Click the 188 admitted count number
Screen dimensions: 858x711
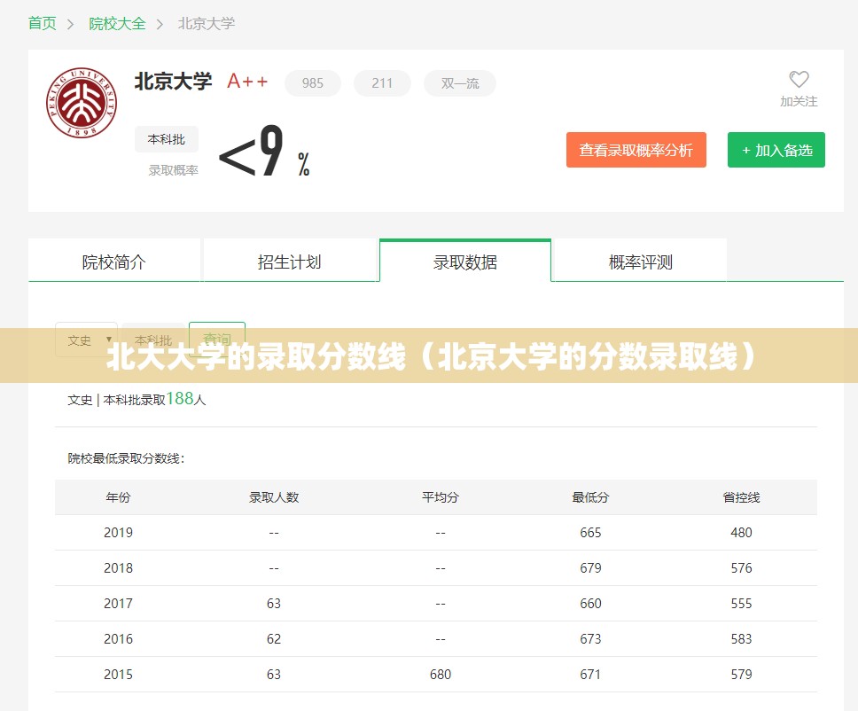(x=180, y=398)
